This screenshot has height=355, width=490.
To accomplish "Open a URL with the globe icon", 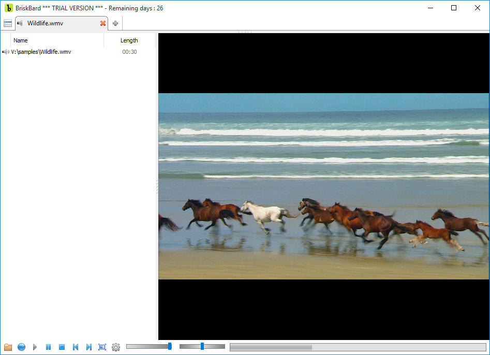I will pyautogui.click(x=21, y=347).
